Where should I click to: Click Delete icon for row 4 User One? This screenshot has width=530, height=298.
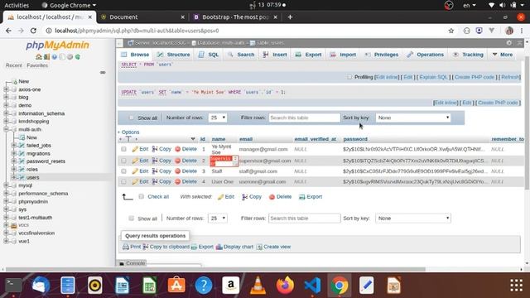[x=178, y=182]
